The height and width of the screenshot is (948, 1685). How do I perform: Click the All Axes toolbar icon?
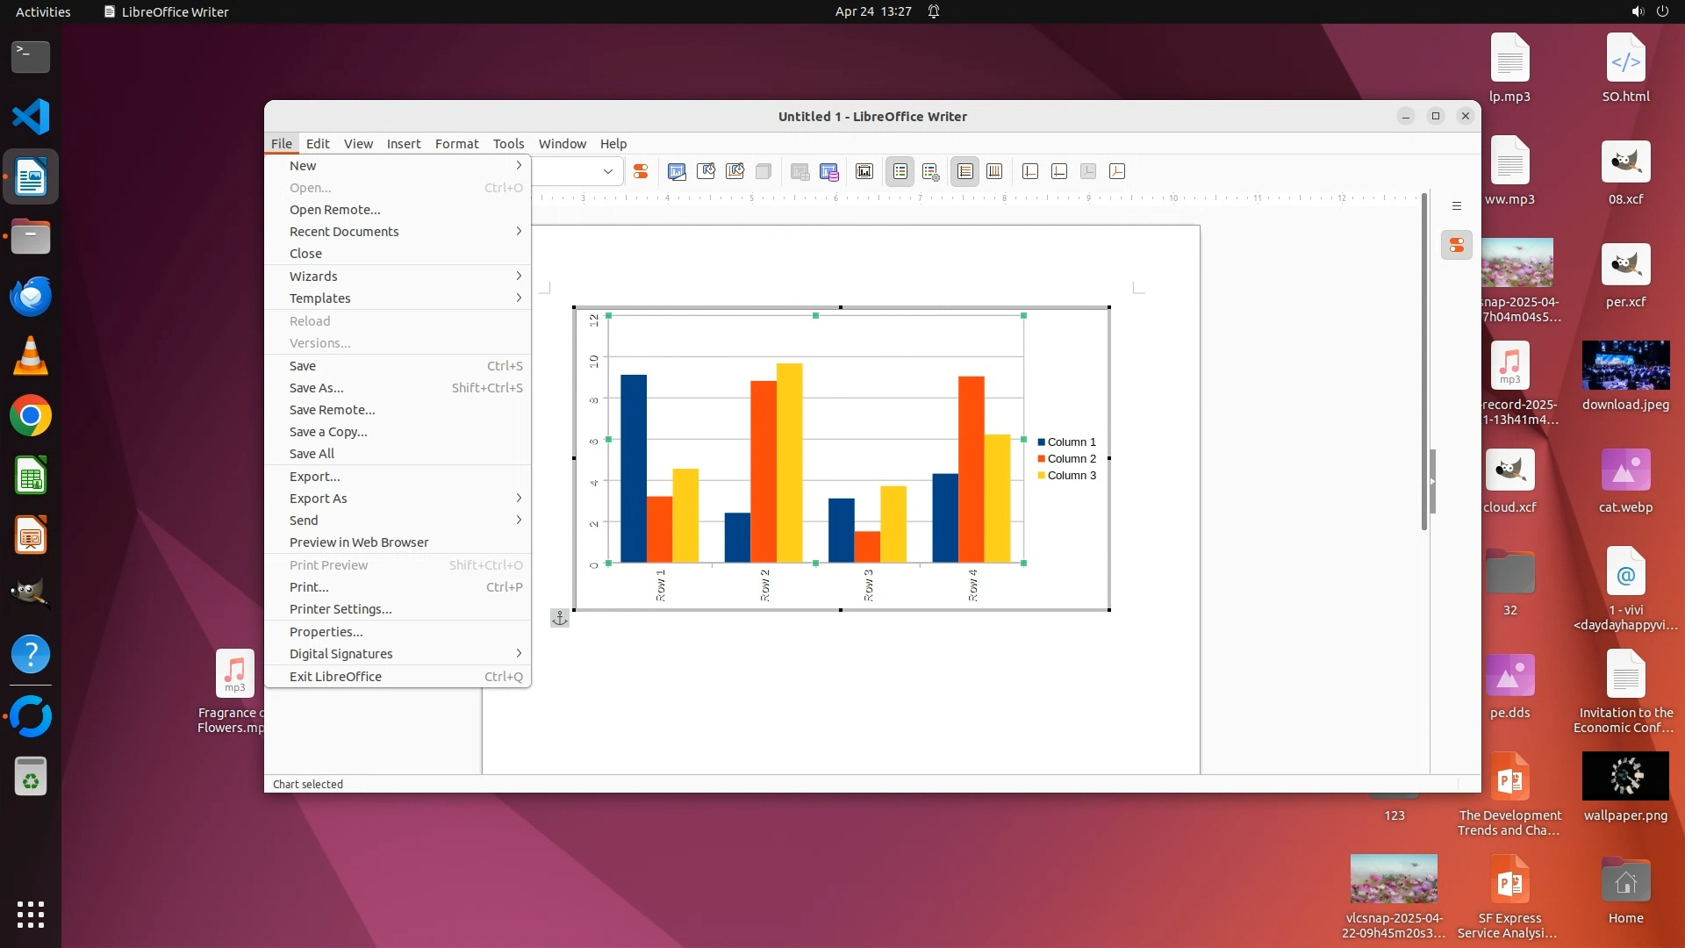pyautogui.click(x=1117, y=172)
